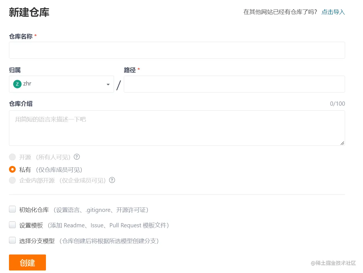The height and width of the screenshot is (273, 363).
Task: Click the orange 创建 button
Action: 27,263
